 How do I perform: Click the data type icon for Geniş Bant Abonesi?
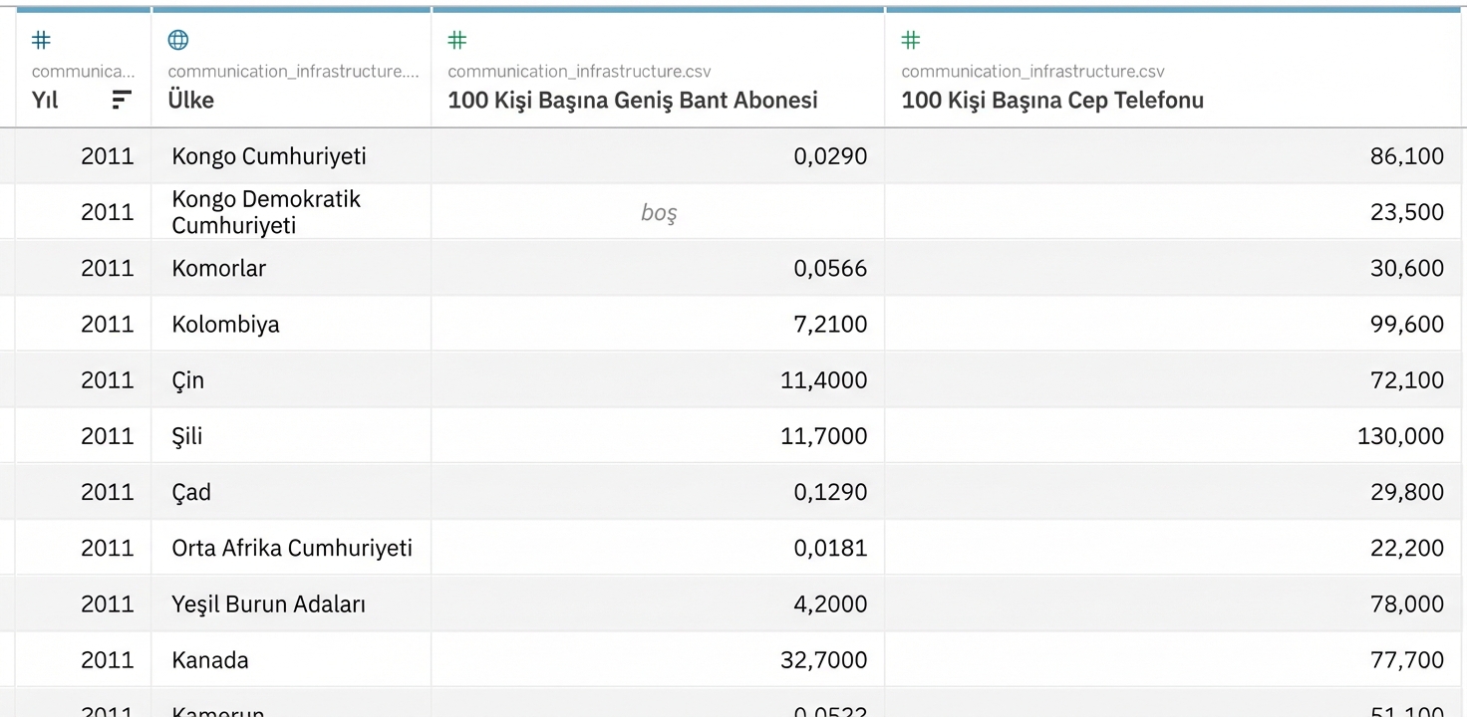457,40
